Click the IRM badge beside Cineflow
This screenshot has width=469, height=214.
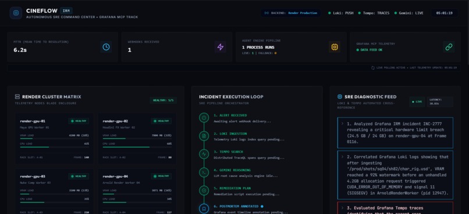click(x=66, y=11)
